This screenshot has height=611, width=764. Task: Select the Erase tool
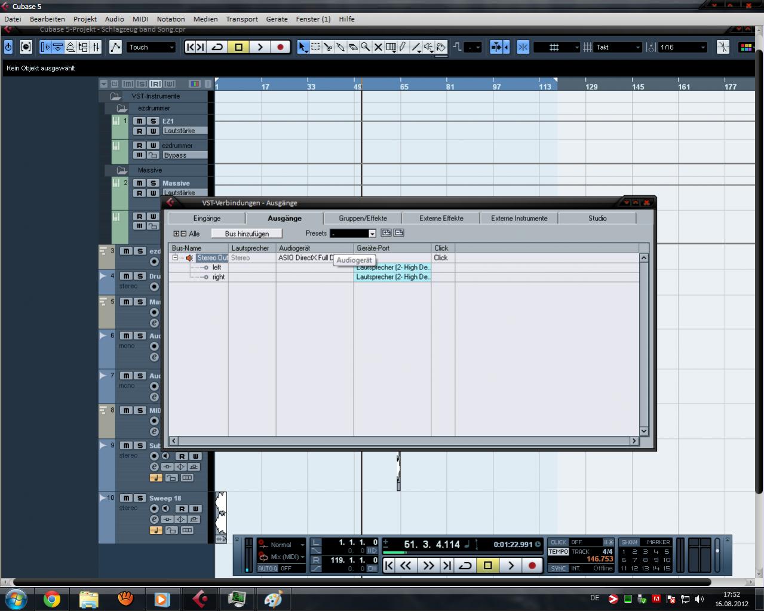pos(353,47)
